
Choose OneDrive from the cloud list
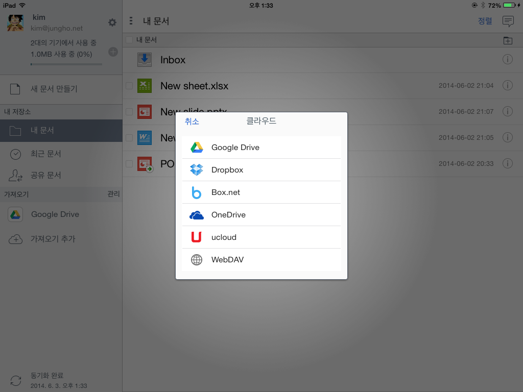261,215
